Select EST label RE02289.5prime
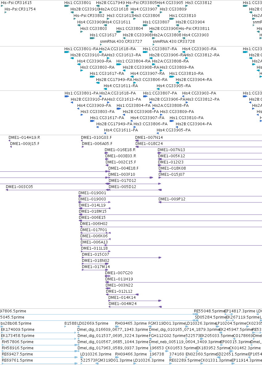 [x=185, y=360]
